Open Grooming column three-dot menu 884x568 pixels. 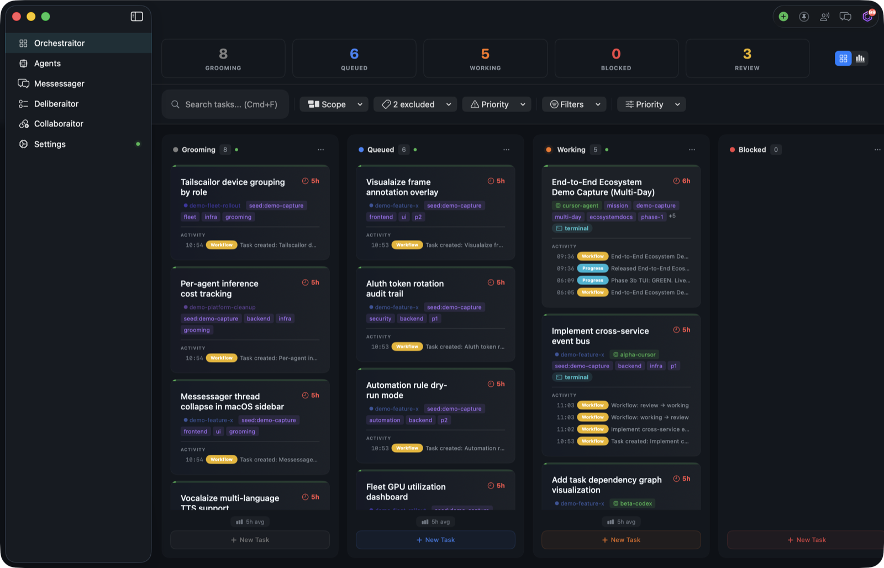[x=321, y=150]
